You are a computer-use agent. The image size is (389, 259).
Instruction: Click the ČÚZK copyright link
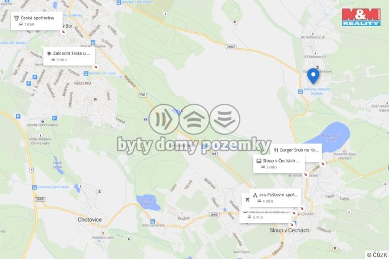pos(377,255)
